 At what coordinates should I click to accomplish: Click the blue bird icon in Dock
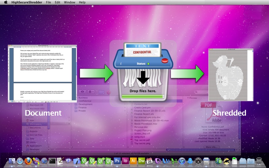[190, 161]
